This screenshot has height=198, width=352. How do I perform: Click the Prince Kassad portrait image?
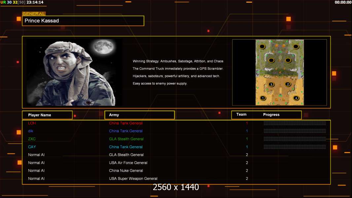pos(74,72)
